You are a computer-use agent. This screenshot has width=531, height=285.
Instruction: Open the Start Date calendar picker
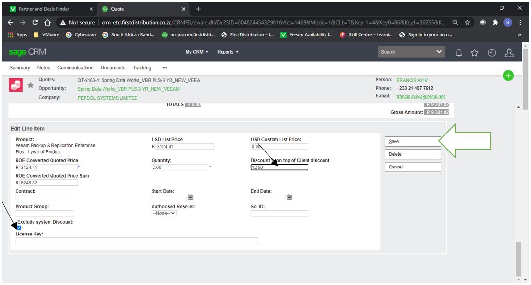click(191, 197)
